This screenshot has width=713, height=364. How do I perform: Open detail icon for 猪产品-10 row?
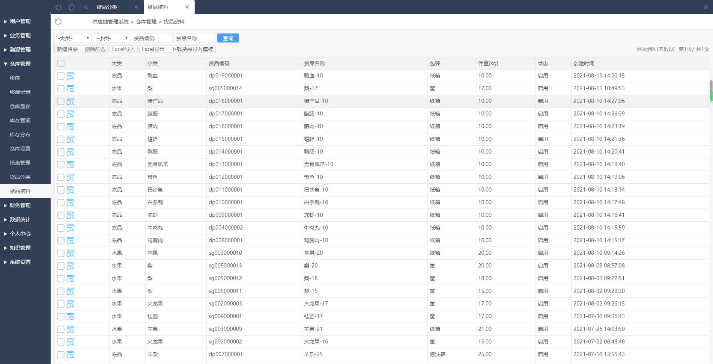pos(70,101)
